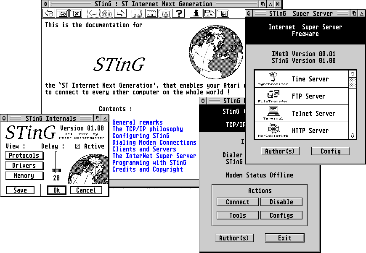Click the dimmed previous page arrow icon
This screenshot has width=366, height=253.
coord(93,13)
